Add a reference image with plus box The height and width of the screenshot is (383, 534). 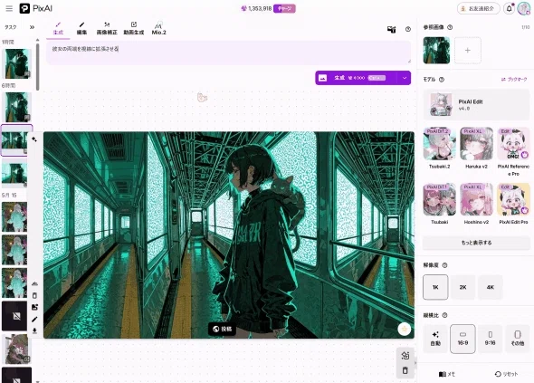(x=468, y=51)
